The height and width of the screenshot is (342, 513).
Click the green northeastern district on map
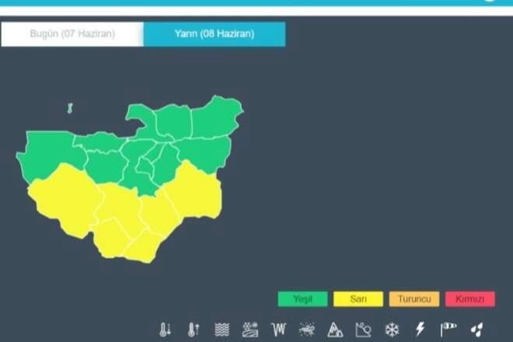click(x=218, y=116)
